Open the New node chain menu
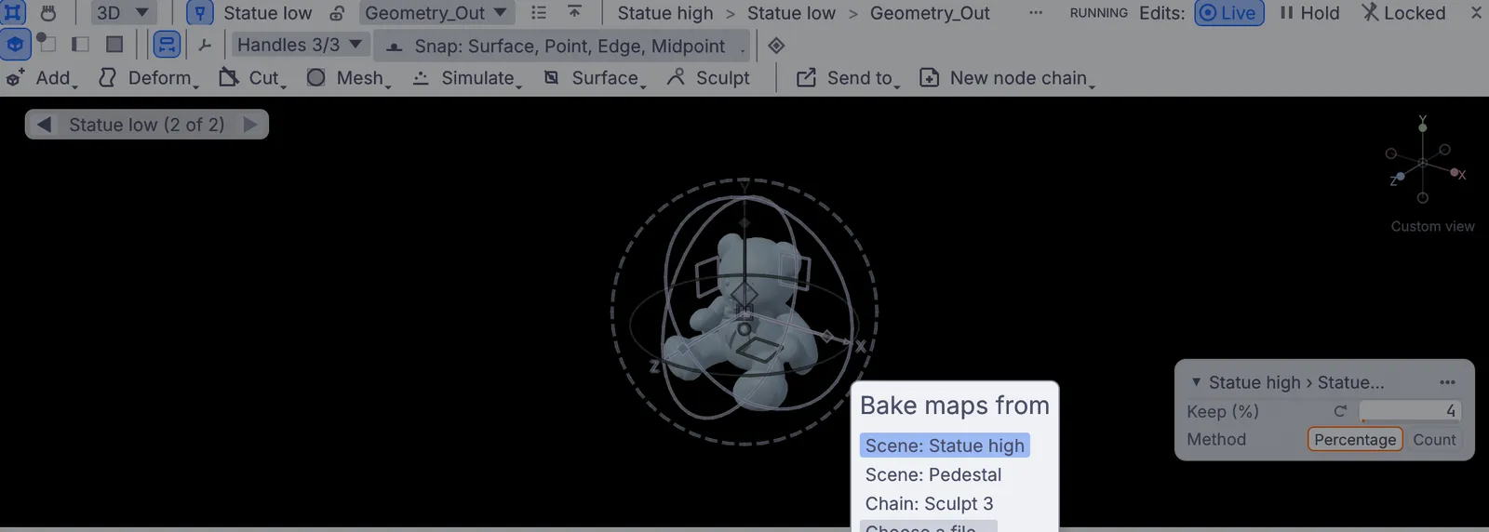 tap(1007, 78)
